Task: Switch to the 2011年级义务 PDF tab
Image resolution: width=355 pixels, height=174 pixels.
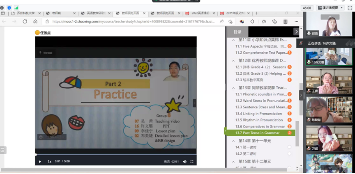Action: click(x=235, y=13)
